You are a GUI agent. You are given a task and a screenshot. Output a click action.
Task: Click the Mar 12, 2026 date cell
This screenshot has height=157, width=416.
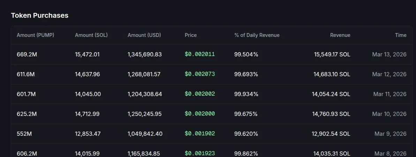click(389, 74)
